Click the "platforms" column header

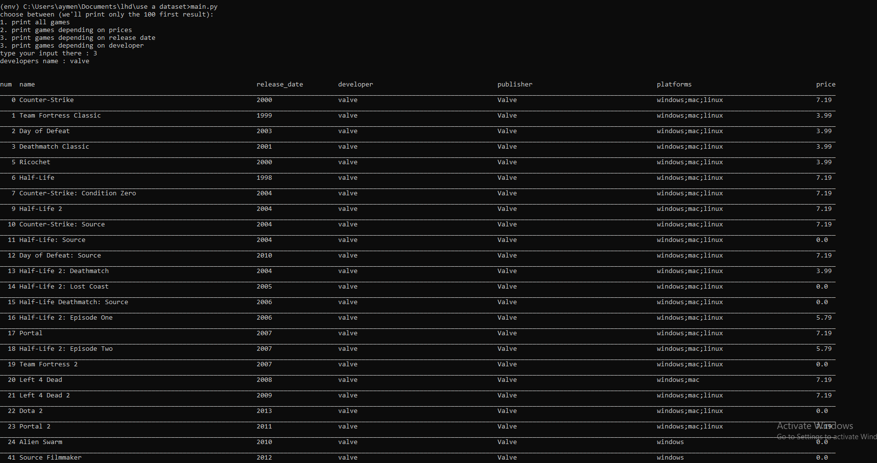click(674, 84)
